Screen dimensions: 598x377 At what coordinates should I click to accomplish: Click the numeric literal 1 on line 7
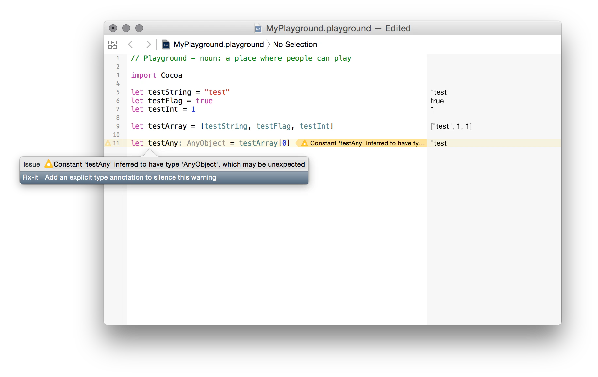click(x=193, y=109)
